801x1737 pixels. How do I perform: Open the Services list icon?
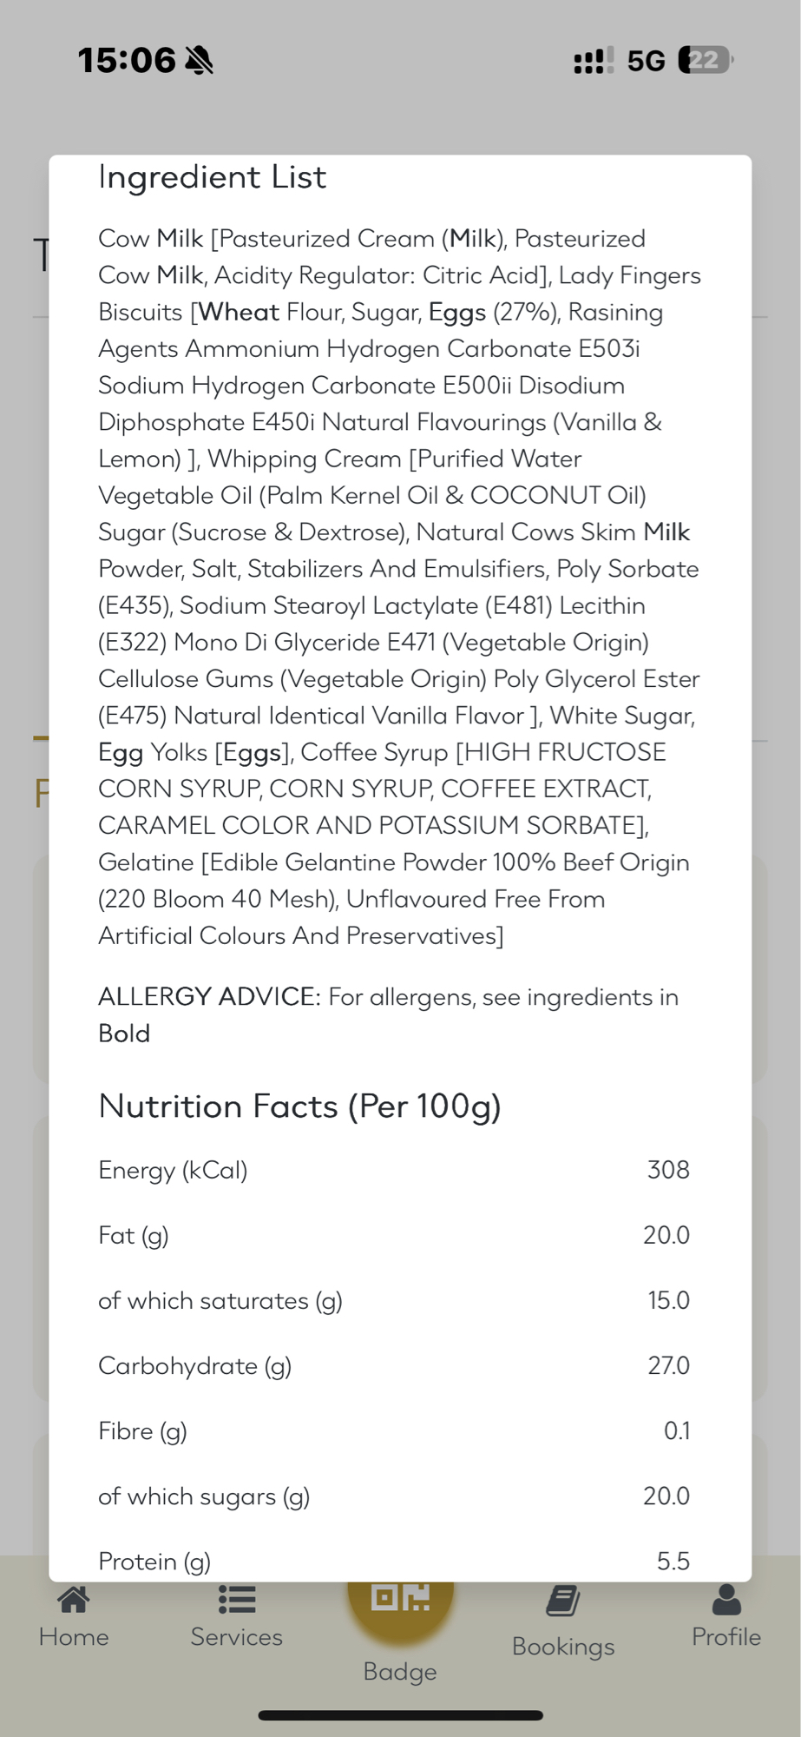[237, 1600]
